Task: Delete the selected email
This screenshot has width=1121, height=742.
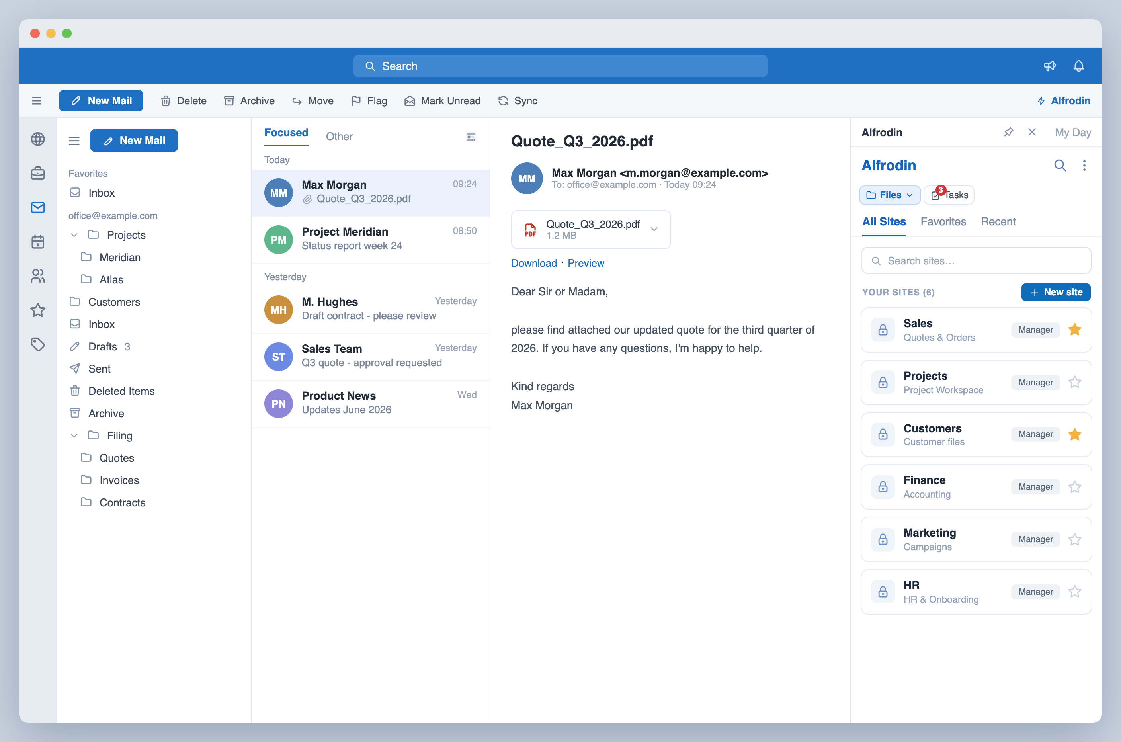Action: [x=184, y=101]
